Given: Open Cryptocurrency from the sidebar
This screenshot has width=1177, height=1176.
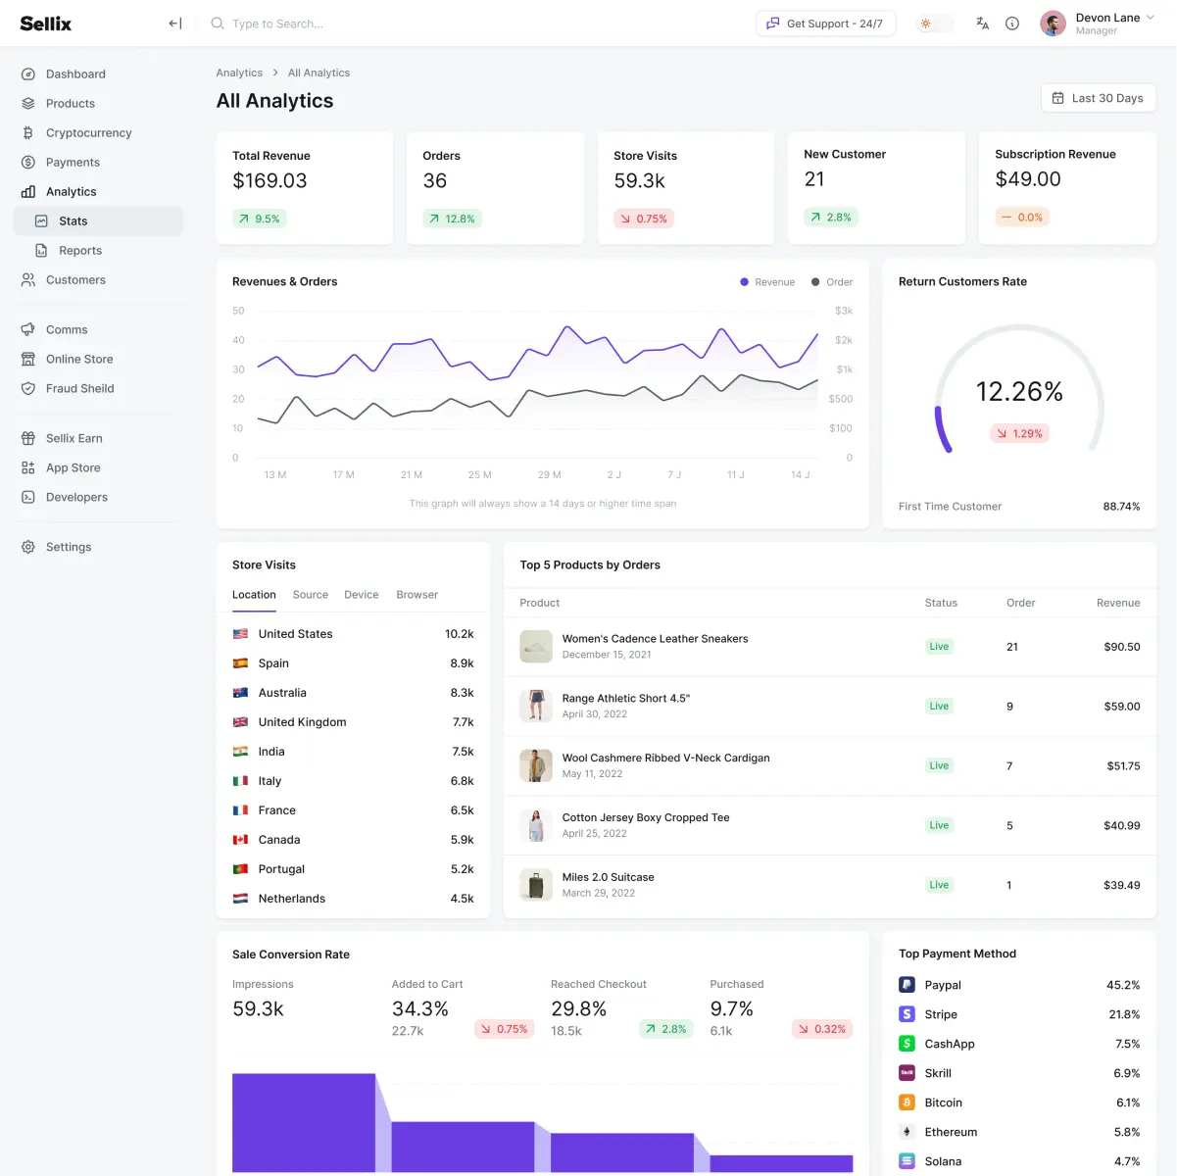Looking at the screenshot, I should coord(88,133).
